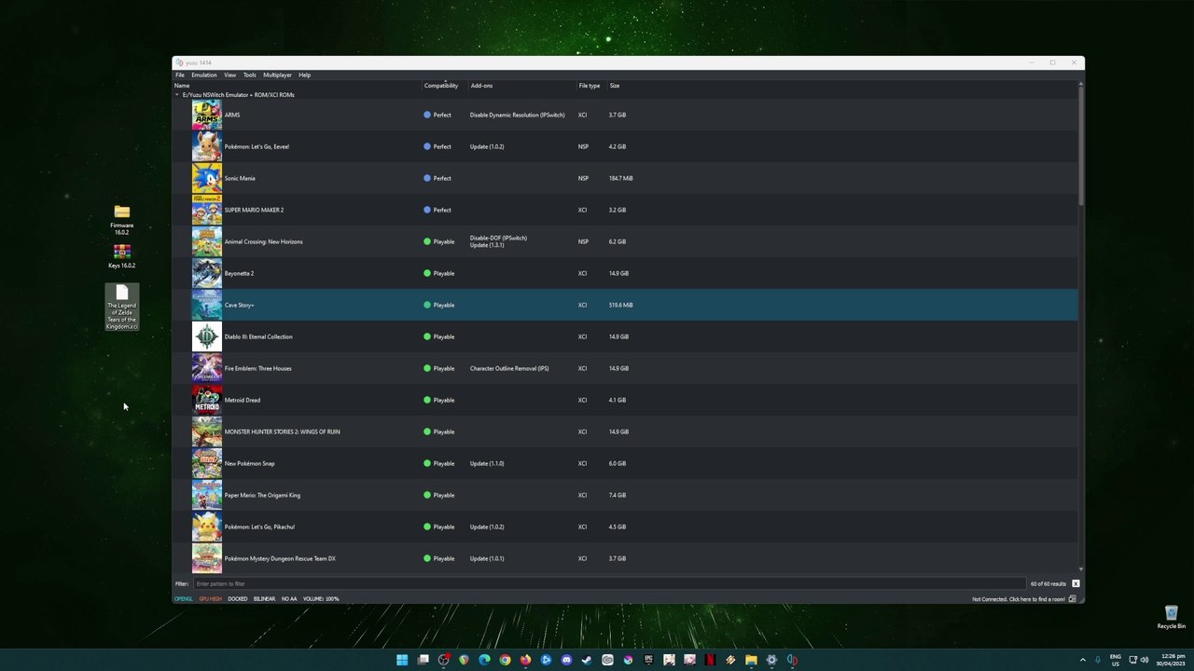Click ARMS add-on Disable Dynamic Resolution (IPSwitch)

[x=518, y=116]
